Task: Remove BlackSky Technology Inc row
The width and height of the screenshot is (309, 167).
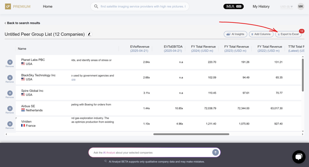Action: click(x=10, y=77)
